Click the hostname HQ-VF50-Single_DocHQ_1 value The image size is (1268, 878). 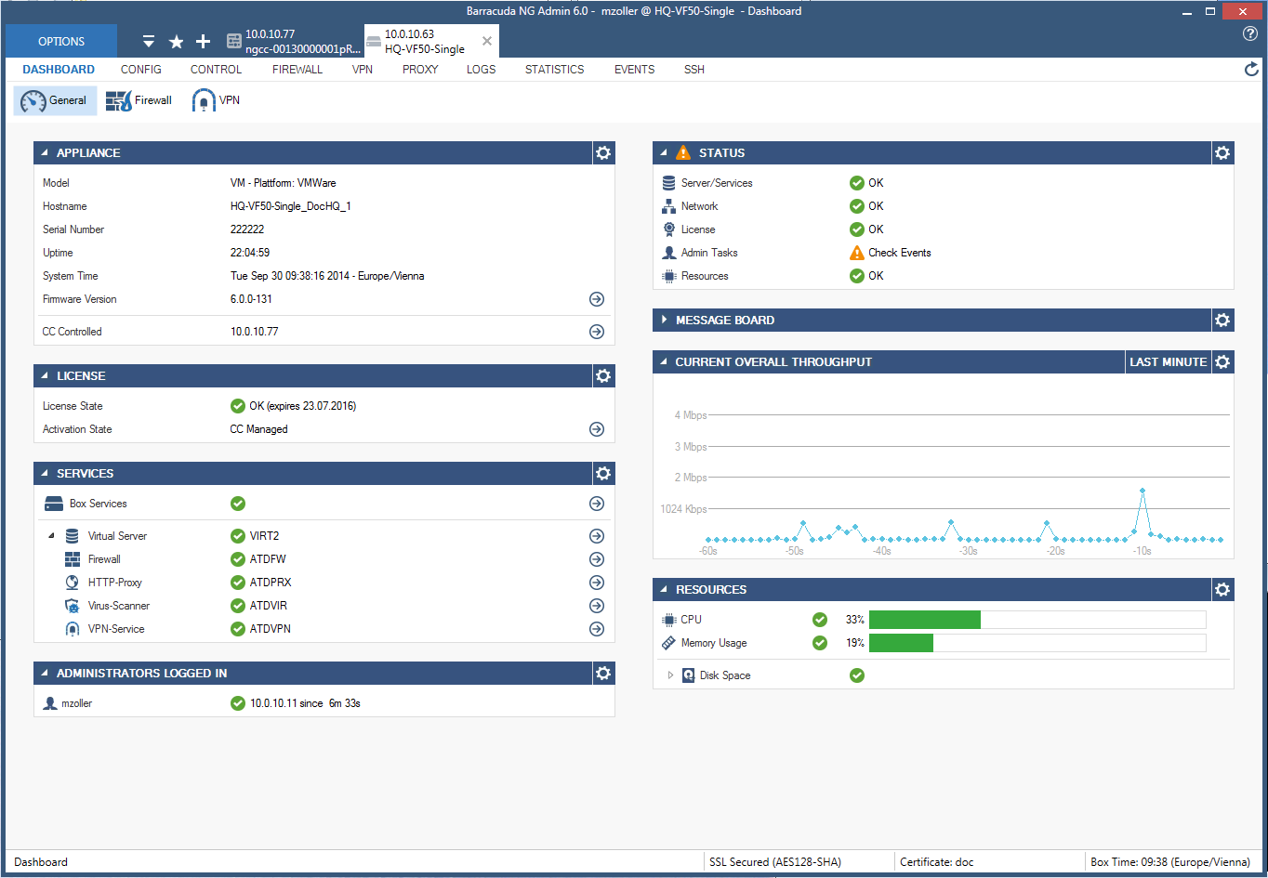tap(291, 206)
